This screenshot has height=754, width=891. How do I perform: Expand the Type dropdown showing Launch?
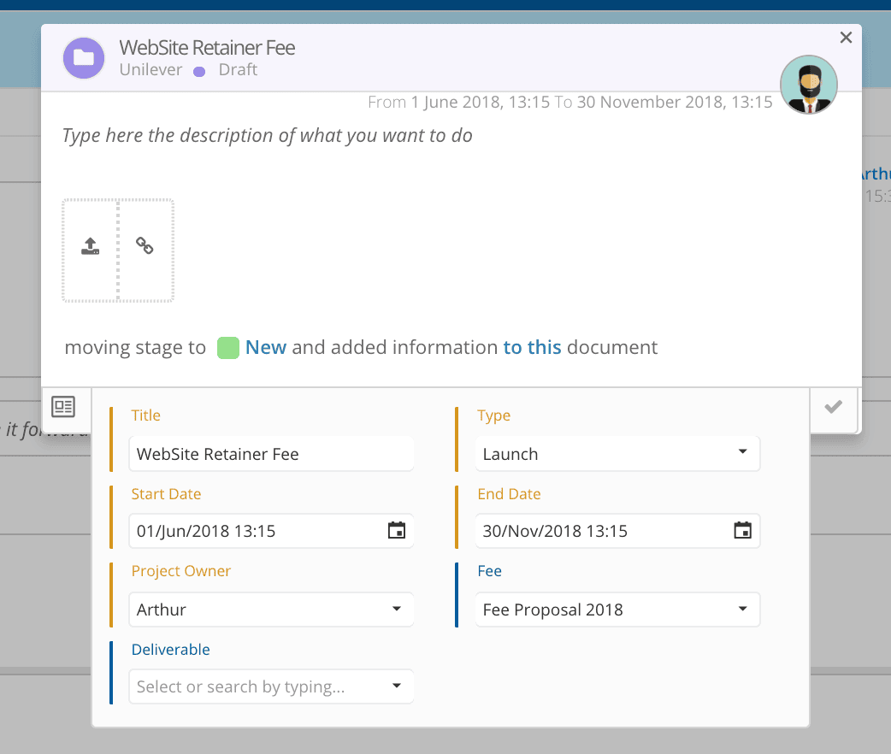point(741,453)
